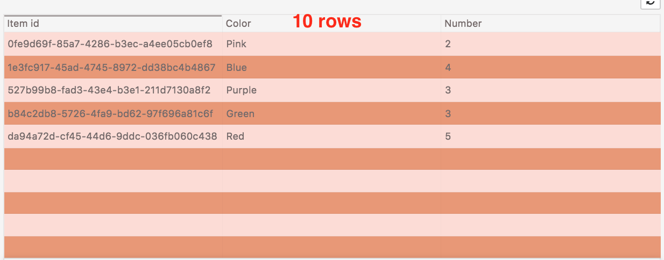Sort by the Item id column header
The image size is (664, 260).
(23, 24)
